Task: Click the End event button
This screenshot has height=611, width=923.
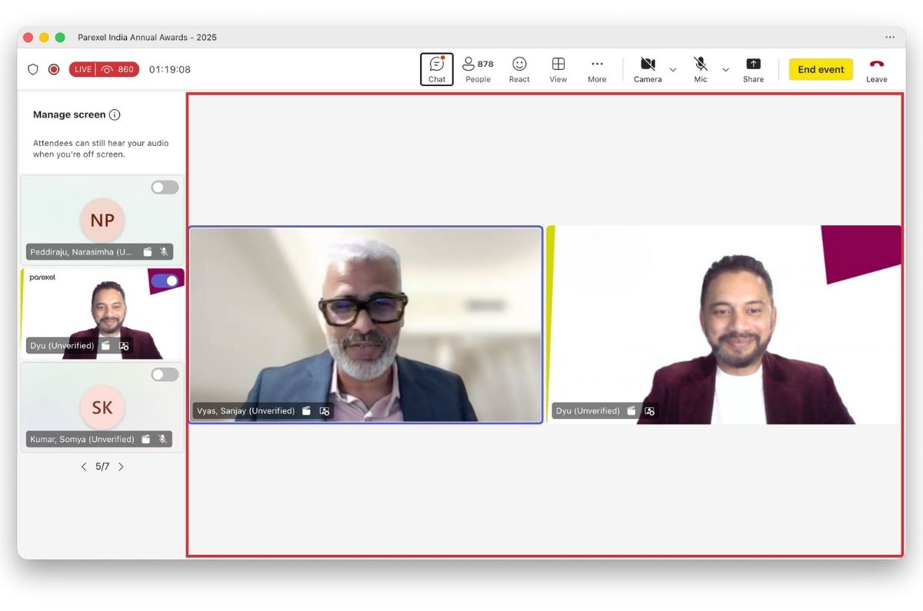Action: (x=821, y=69)
